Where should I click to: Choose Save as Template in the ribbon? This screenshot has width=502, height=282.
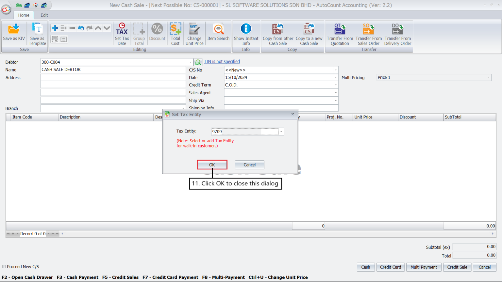[x=37, y=34]
